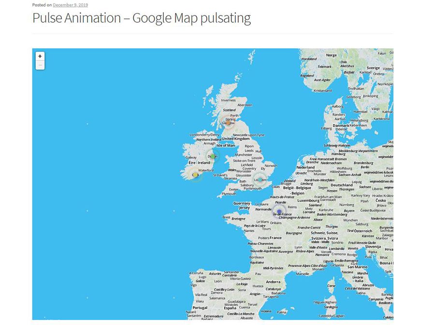Click the Danmark map label
The width and height of the screenshot is (435, 325).
[x=341, y=126]
